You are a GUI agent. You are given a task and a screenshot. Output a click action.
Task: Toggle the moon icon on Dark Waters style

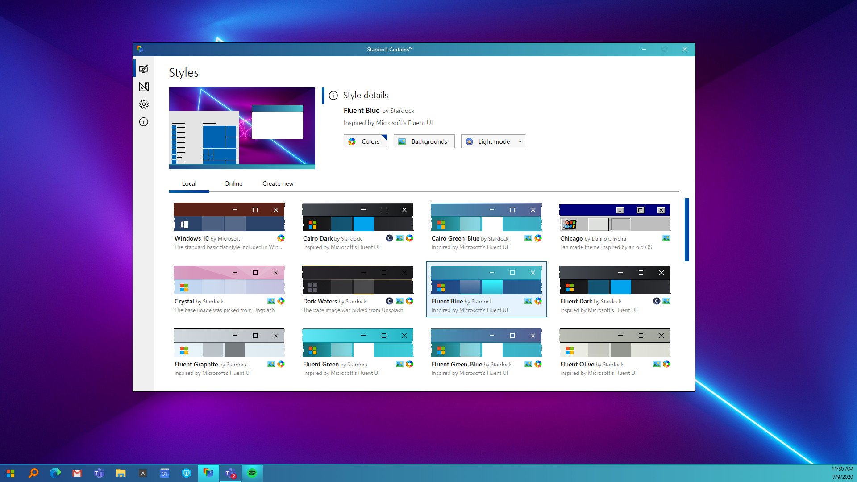(x=389, y=301)
